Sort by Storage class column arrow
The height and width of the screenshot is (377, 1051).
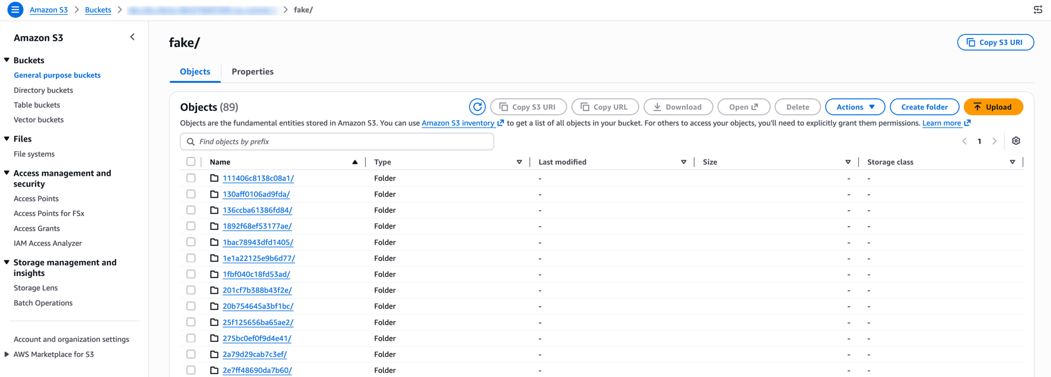(x=1012, y=162)
